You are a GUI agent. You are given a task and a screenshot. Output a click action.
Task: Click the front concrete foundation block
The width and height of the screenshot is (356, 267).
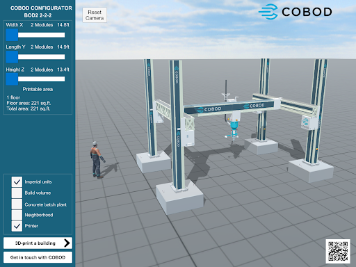179,199
